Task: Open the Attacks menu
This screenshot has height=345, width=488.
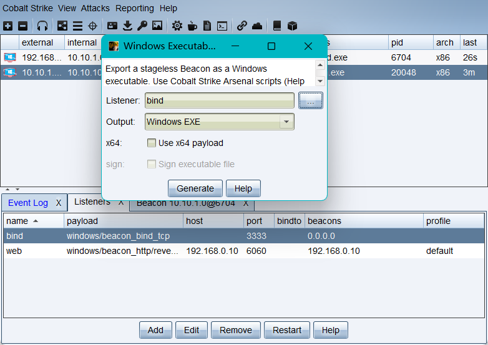Action: [x=95, y=8]
